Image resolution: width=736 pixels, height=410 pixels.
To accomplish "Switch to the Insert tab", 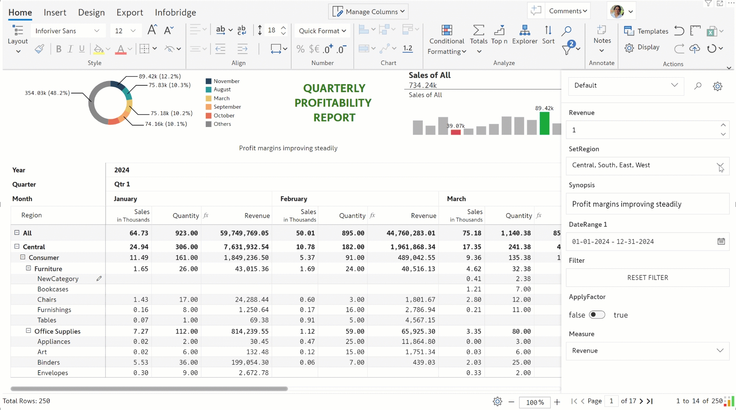I will [x=55, y=12].
